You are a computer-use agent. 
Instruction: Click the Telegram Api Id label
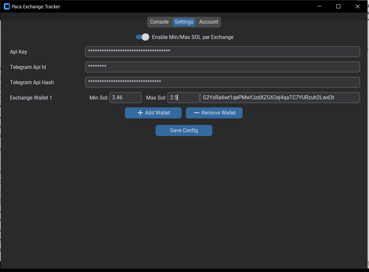(x=28, y=67)
